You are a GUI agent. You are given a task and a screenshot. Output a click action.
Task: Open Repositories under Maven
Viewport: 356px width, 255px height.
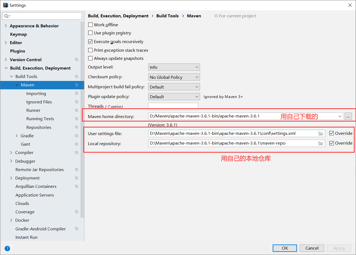click(x=39, y=127)
